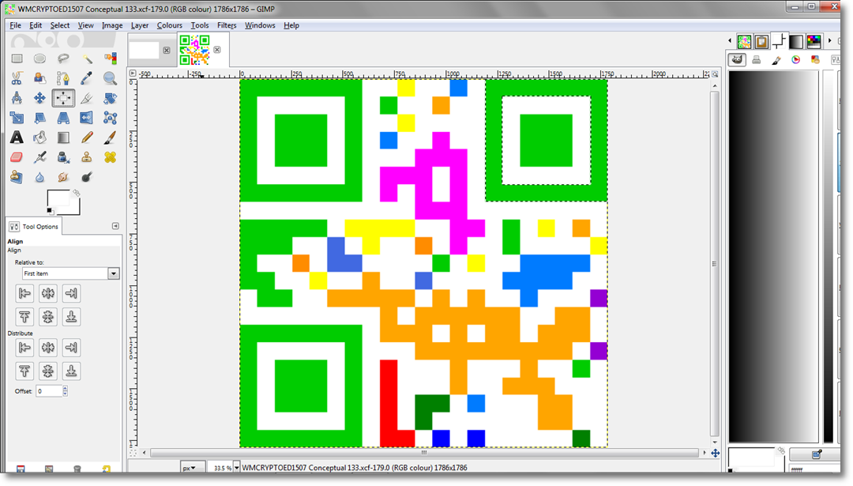853x486 pixels.
Task: Open the Tool Options tab menu arrow
Action: click(115, 226)
